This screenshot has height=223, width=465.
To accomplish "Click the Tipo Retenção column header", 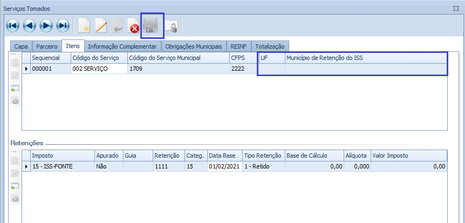I will coord(263,156).
